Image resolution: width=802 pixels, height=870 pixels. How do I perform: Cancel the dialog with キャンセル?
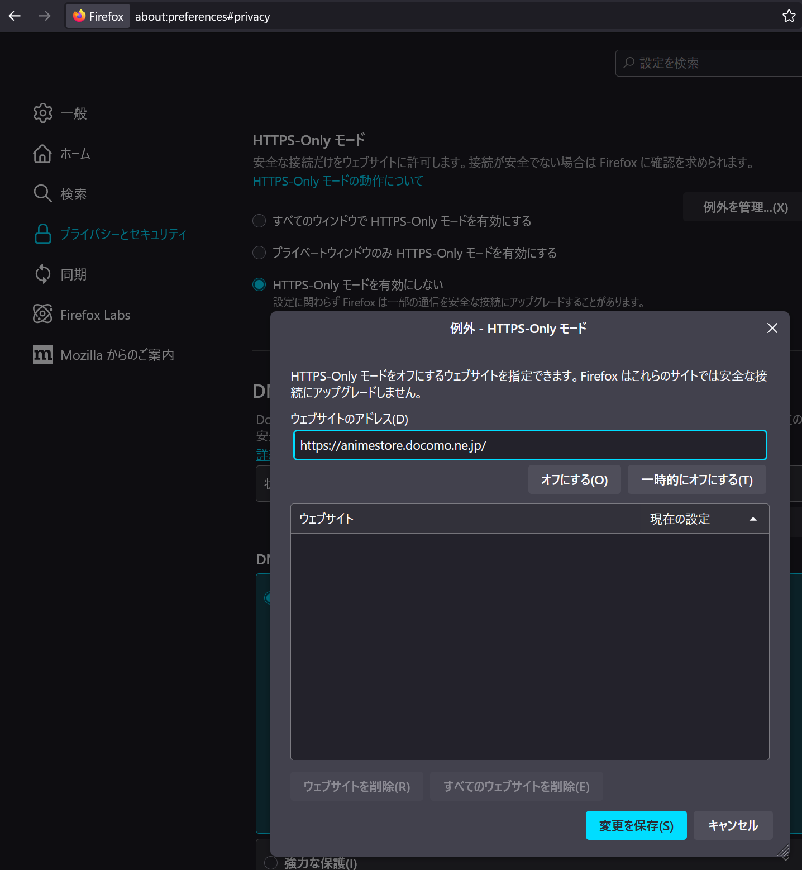point(733,825)
